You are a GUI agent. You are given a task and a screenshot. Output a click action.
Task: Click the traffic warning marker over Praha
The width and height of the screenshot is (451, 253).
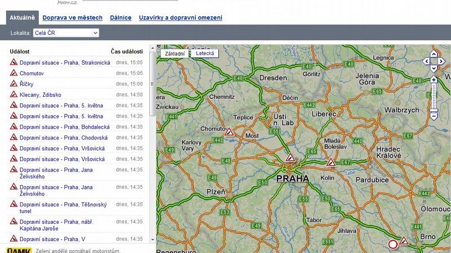pos(290,158)
